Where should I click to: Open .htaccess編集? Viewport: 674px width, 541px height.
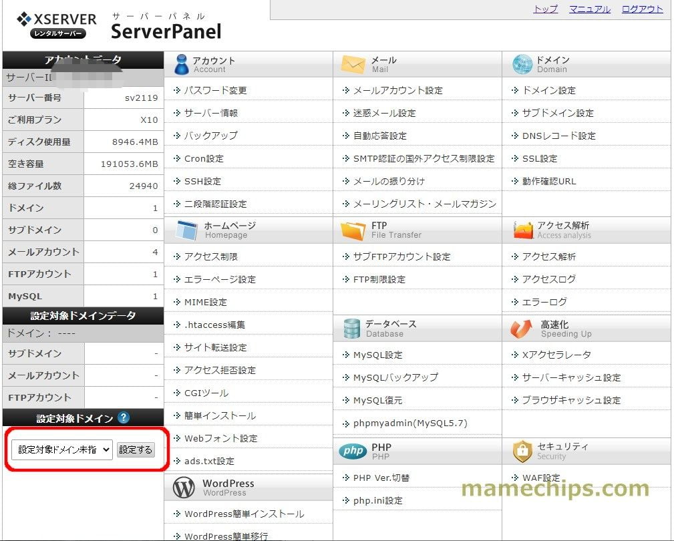[214, 325]
